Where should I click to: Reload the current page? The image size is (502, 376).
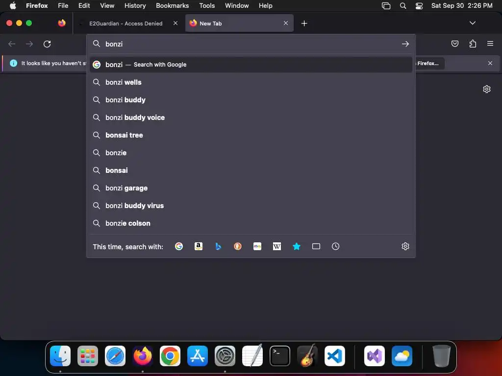click(47, 44)
